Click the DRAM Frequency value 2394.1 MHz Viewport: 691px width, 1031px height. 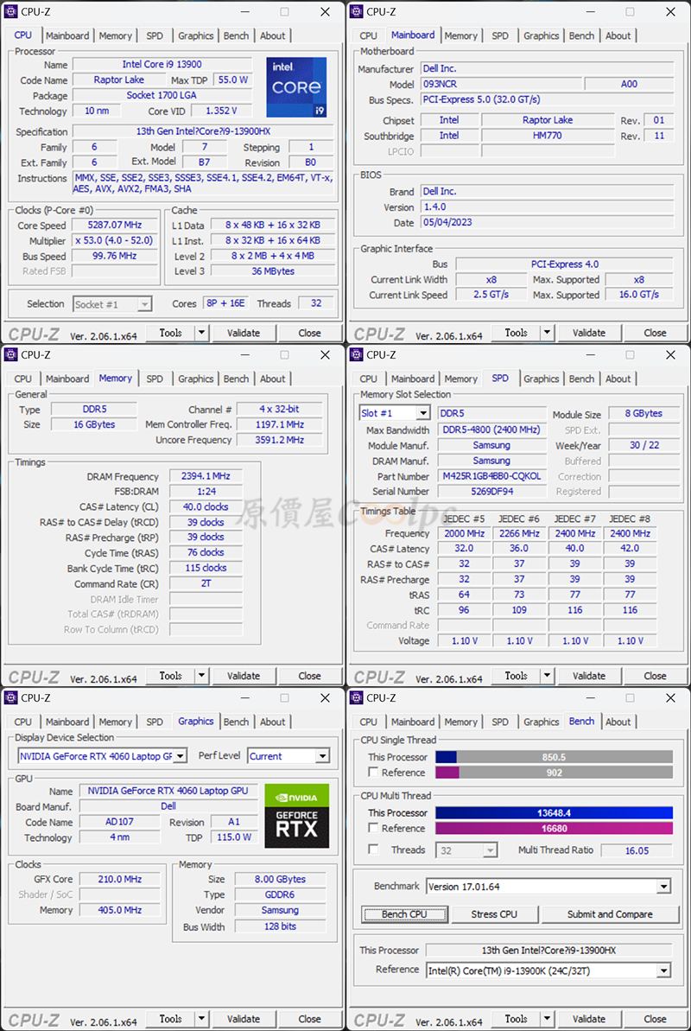click(x=206, y=476)
